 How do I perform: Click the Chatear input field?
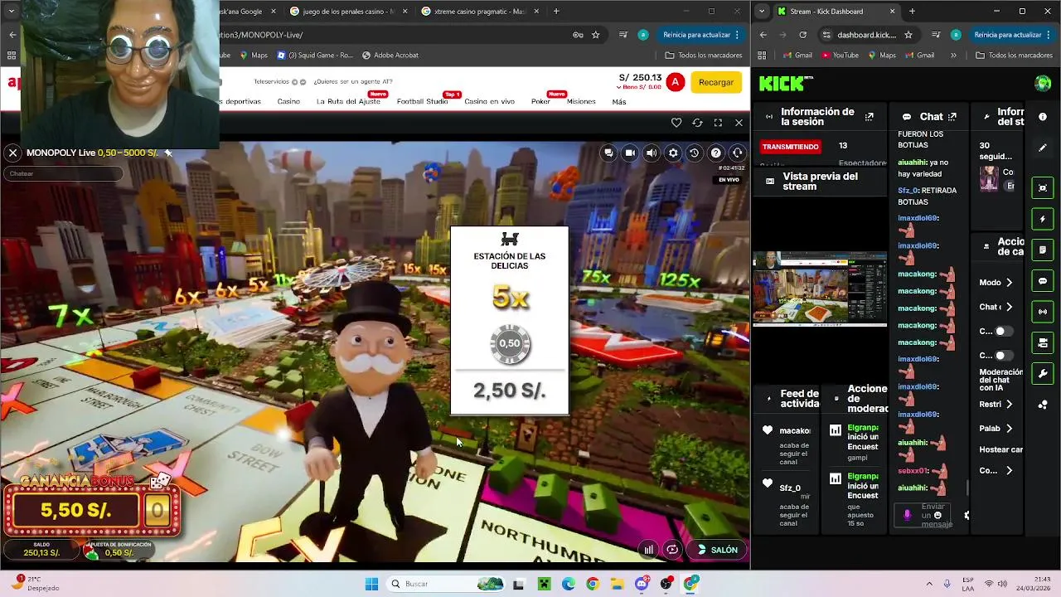pos(63,173)
